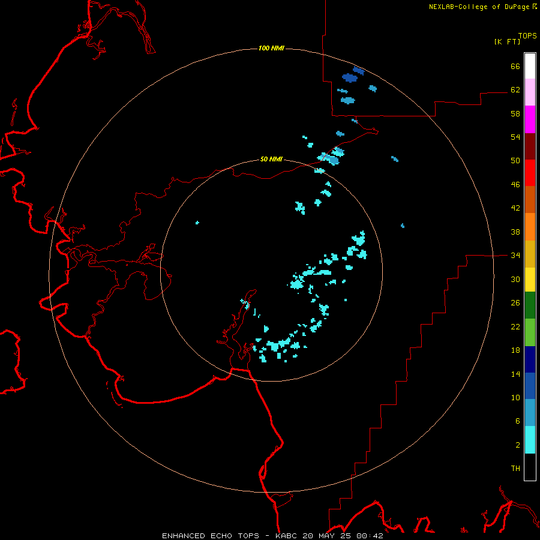Click the light blue legend swatch
540x540 pixels.
530,413
